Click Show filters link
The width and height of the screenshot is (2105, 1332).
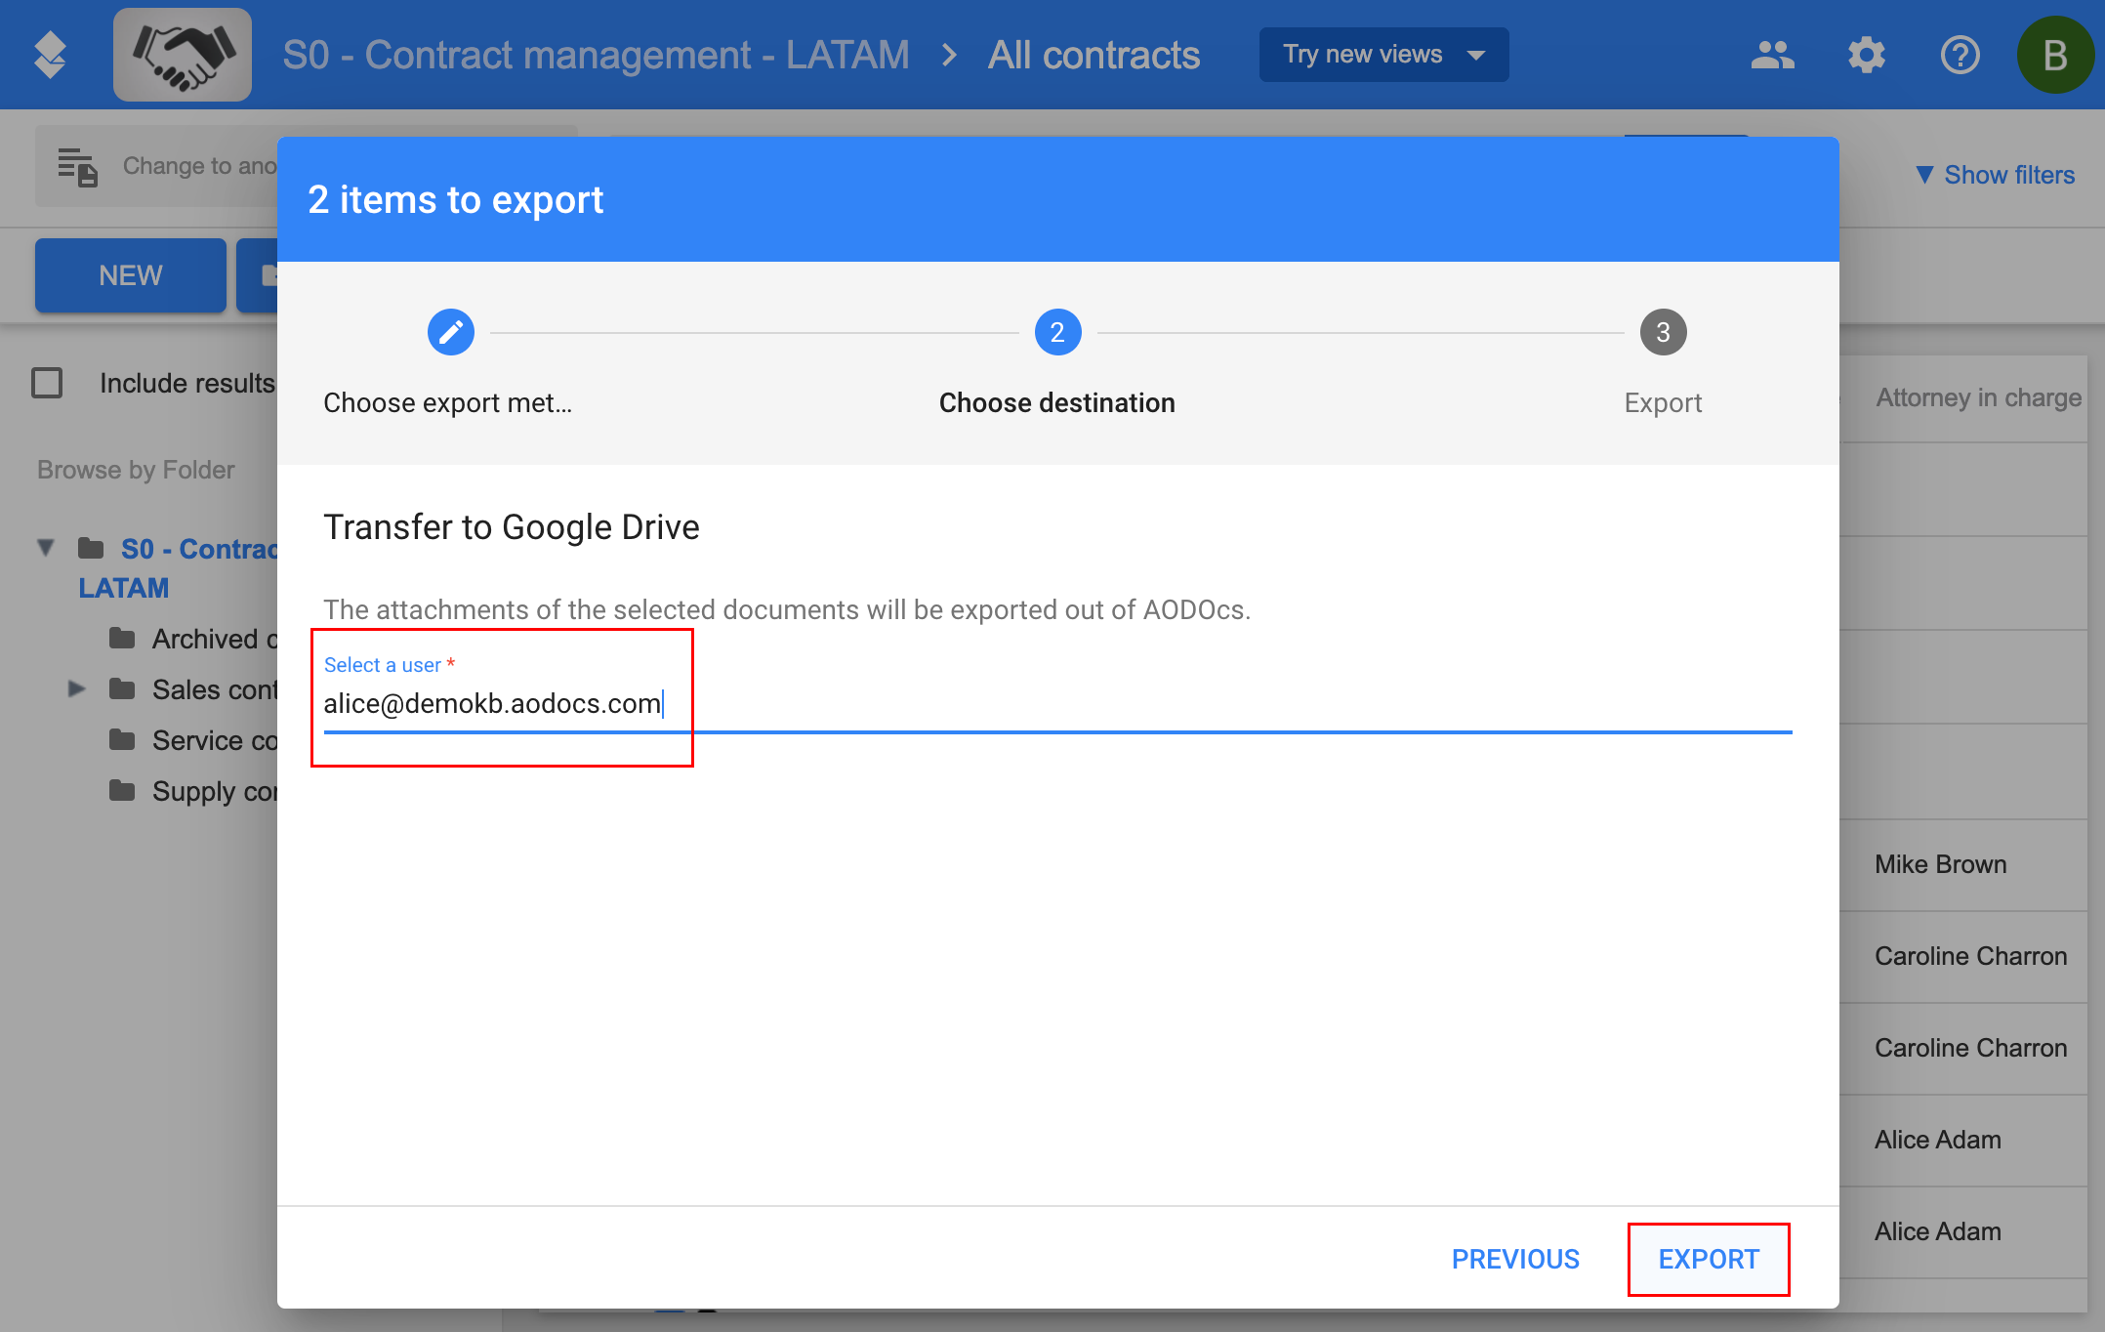(x=1995, y=175)
